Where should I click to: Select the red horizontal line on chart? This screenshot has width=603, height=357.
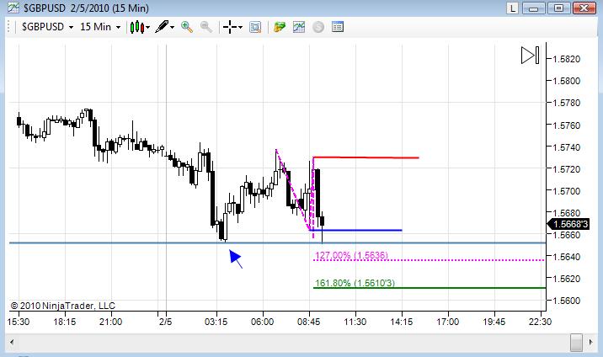click(366, 157)
